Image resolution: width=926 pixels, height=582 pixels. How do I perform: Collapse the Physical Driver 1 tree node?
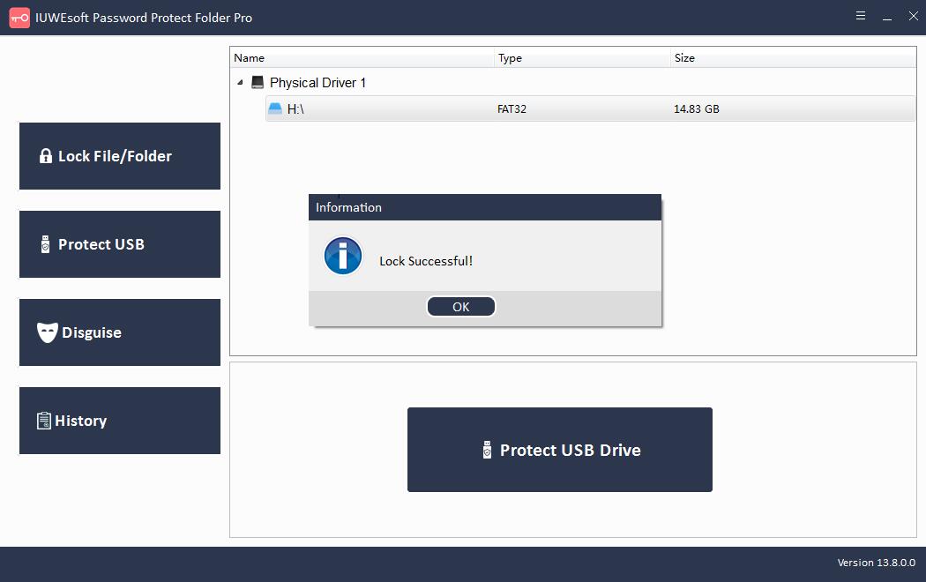click(x=240, y=83)
